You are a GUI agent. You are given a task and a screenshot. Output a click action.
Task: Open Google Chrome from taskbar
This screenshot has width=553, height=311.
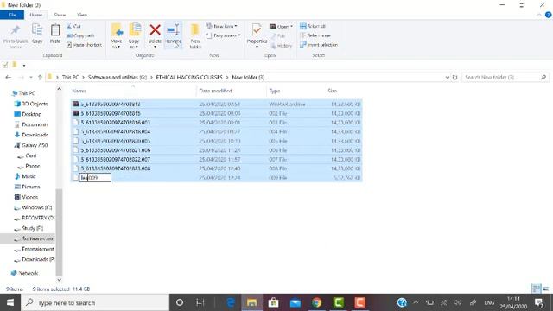(x=317, y=302)
